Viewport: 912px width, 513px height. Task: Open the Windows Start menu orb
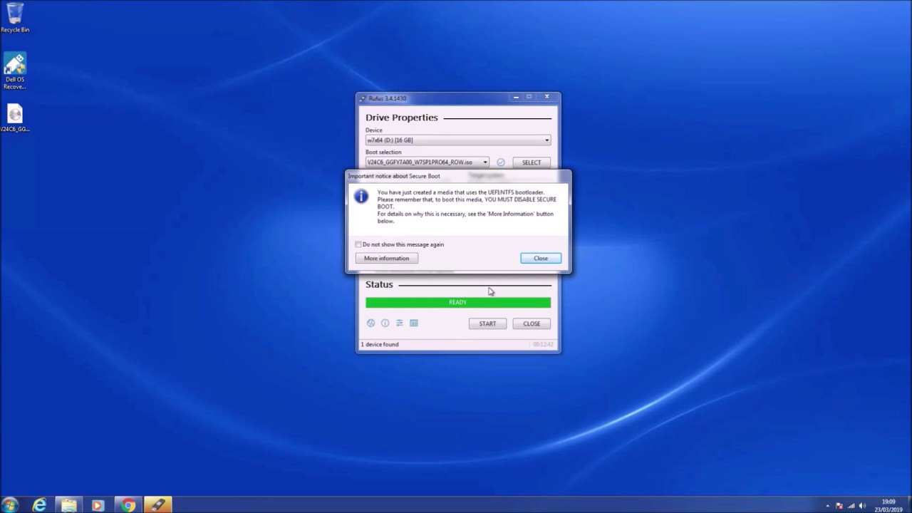10,505
